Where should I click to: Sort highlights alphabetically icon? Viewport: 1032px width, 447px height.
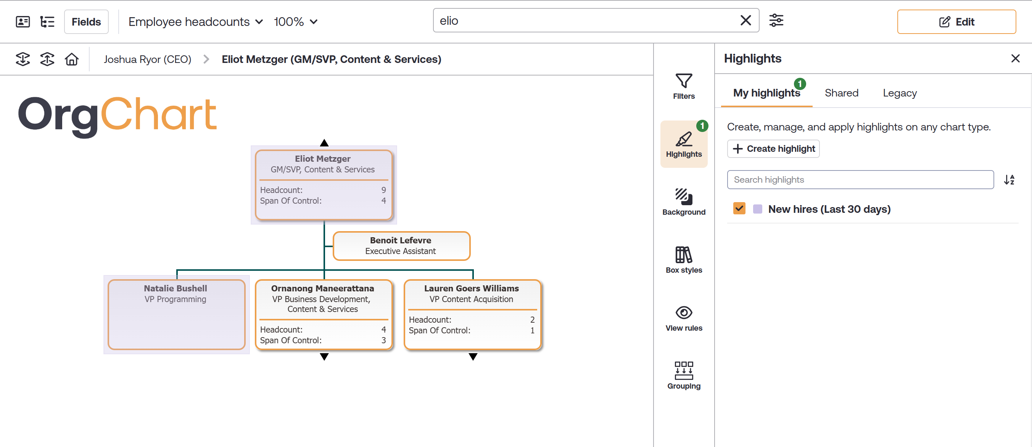click(1009, 179)
